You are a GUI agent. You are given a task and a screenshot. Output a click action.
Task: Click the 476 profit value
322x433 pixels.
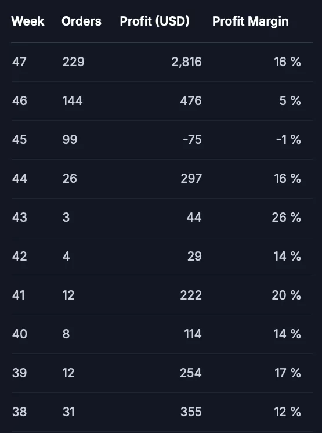[191, 101]
